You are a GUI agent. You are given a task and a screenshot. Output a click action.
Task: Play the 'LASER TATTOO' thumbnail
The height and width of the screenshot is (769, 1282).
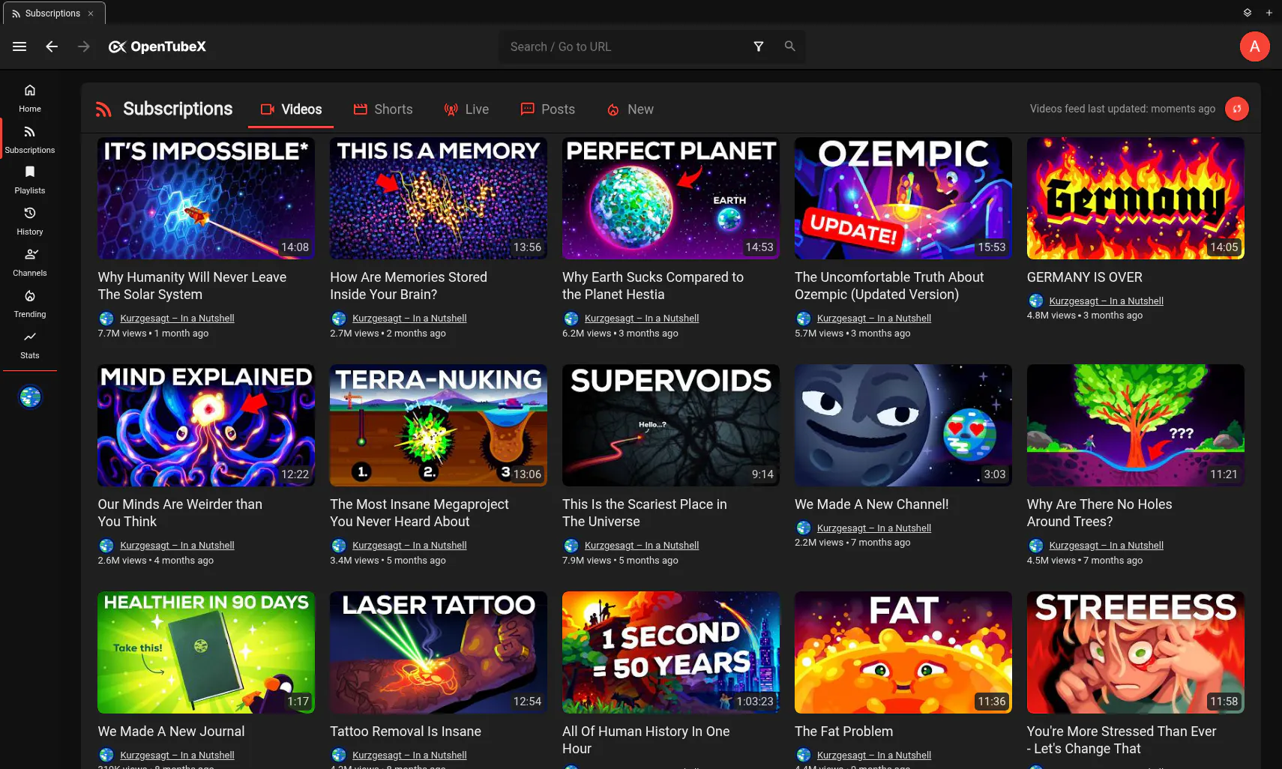click(x=439, y=653)
